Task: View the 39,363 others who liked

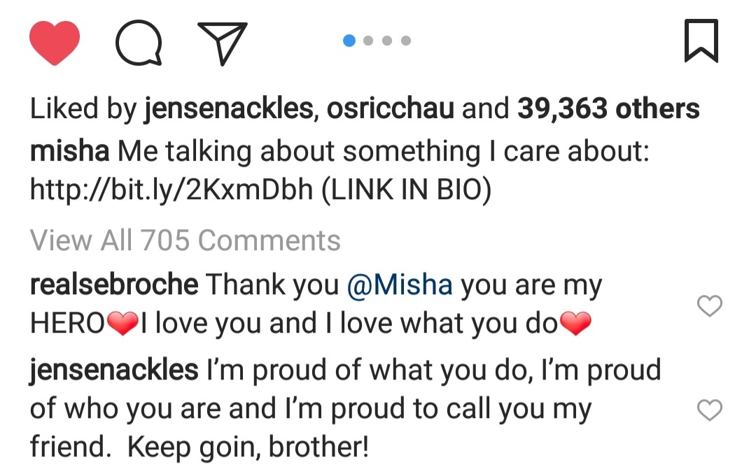Action: pos(608,108)
